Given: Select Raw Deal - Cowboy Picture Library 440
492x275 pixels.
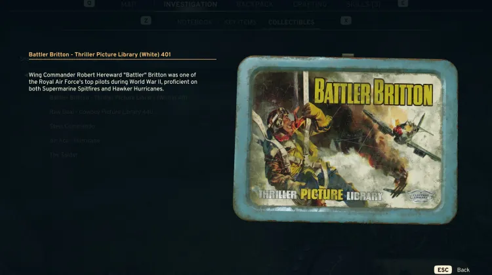Looking at the screenshot, I should pos(103,112).
